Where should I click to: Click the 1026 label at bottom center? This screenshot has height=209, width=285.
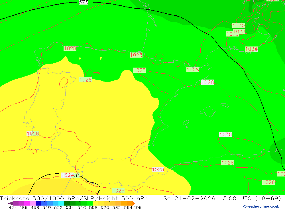click(x=118, y=190)
